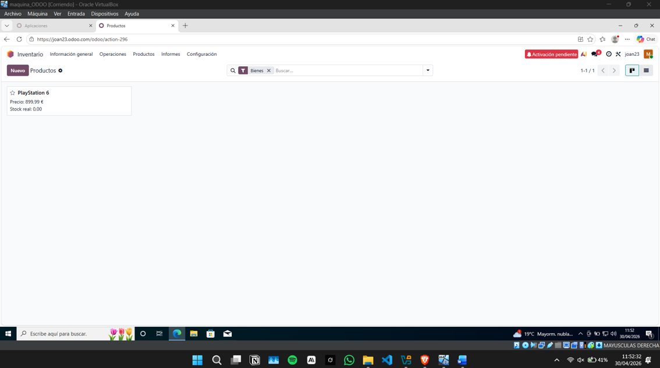
Task: Open Task View in guest taskbar
Action: tap(159, 334)
